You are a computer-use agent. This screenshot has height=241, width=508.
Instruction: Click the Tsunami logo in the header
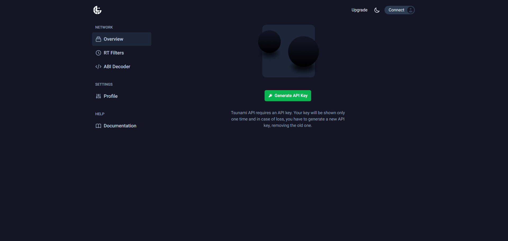point(97,10)
